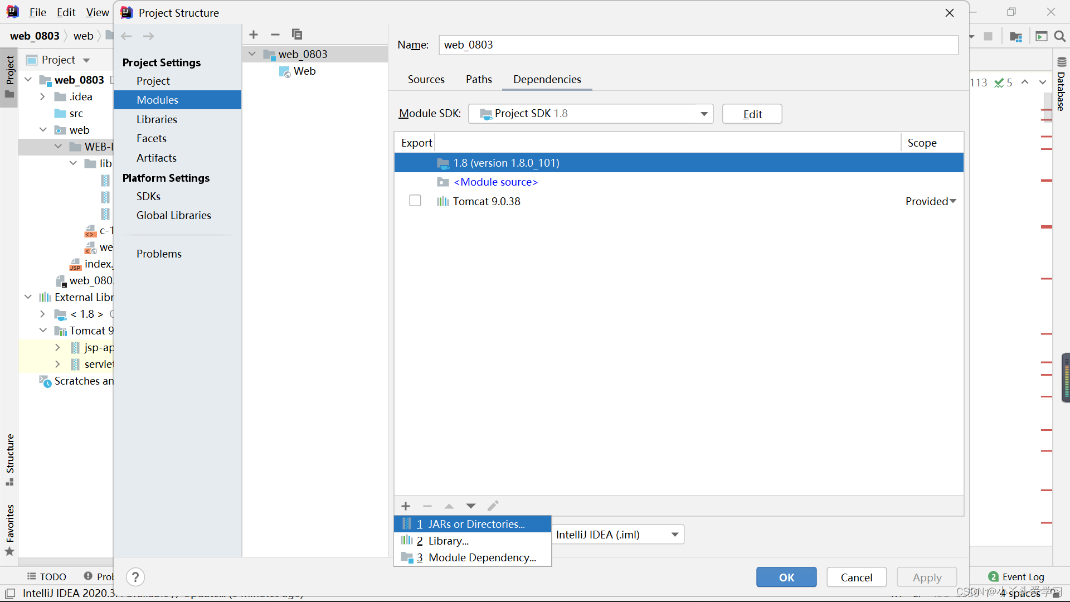The width and height of the screenshot is (1070, 602).
Task: Switch to the Paths tab
Action: point(479,79)
